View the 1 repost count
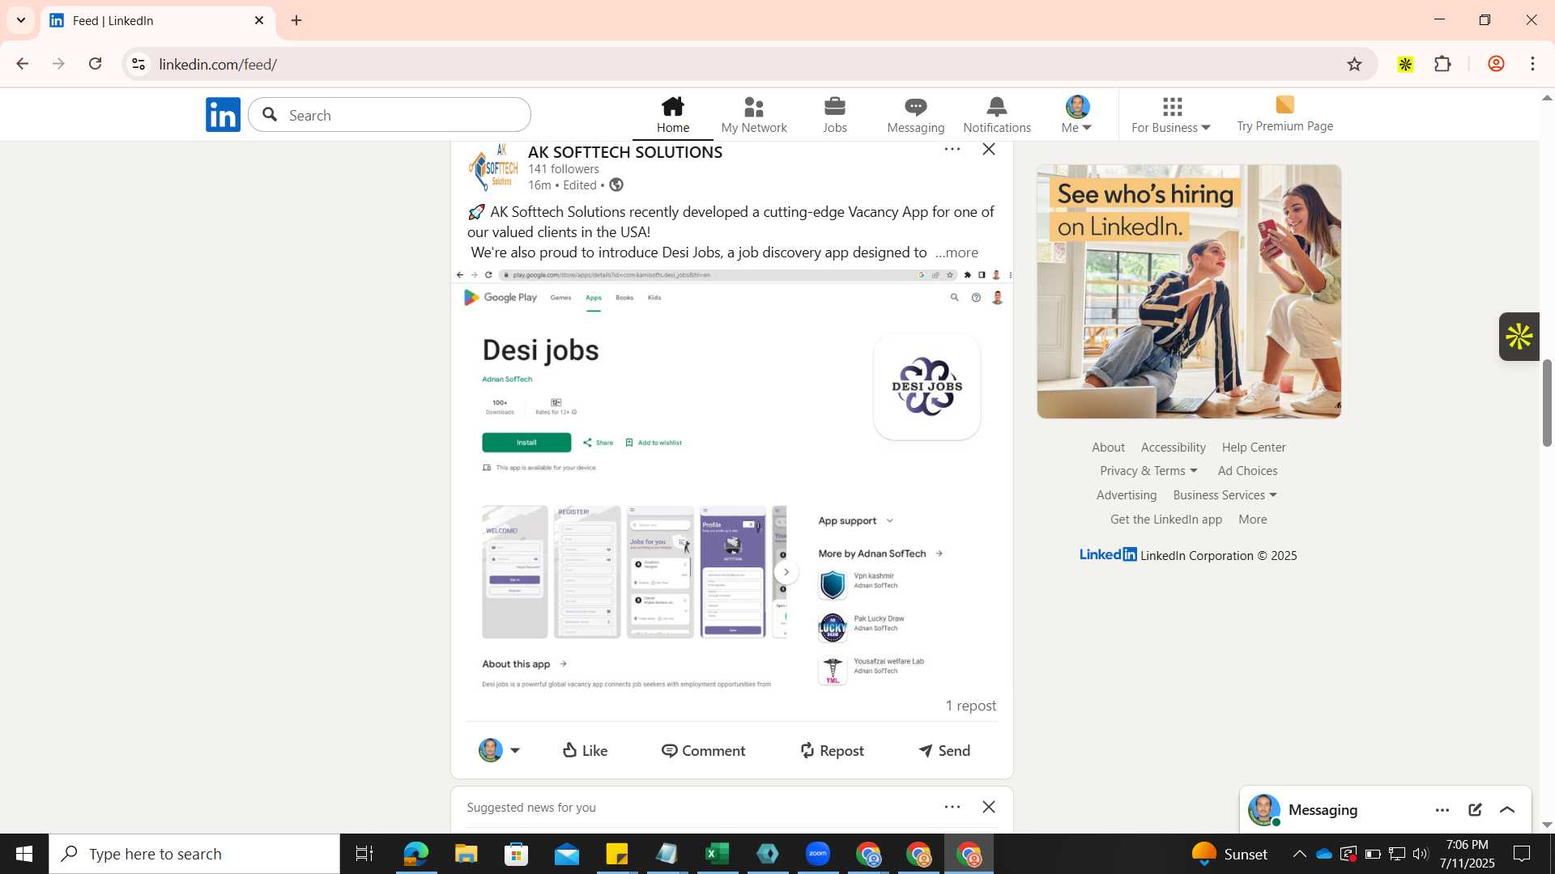This screenshot has height=874, width=1555. [x=970, y=706]
